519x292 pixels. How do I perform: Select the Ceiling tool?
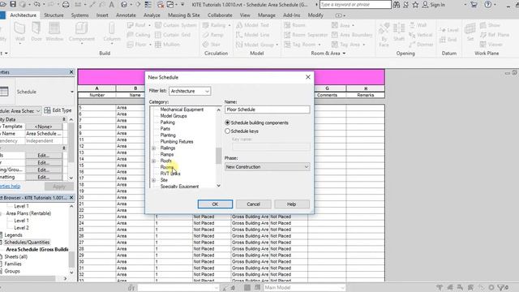[x=139, y=35]
